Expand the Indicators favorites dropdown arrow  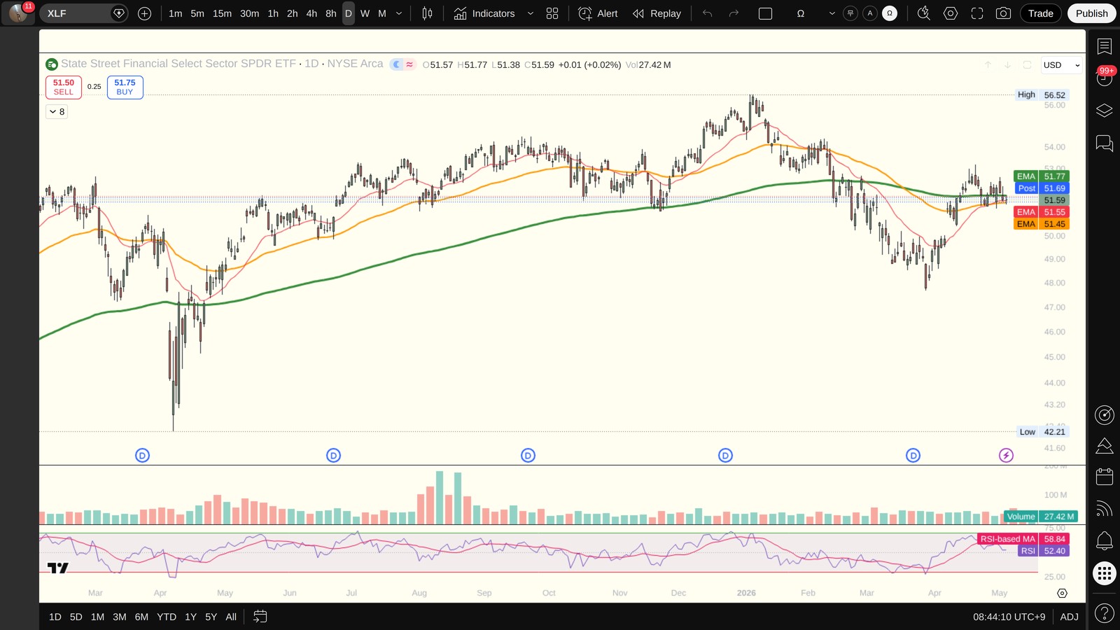click(x=531, y=13)
